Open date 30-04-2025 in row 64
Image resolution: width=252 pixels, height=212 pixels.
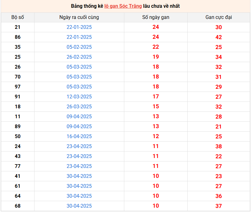[79, 196]
